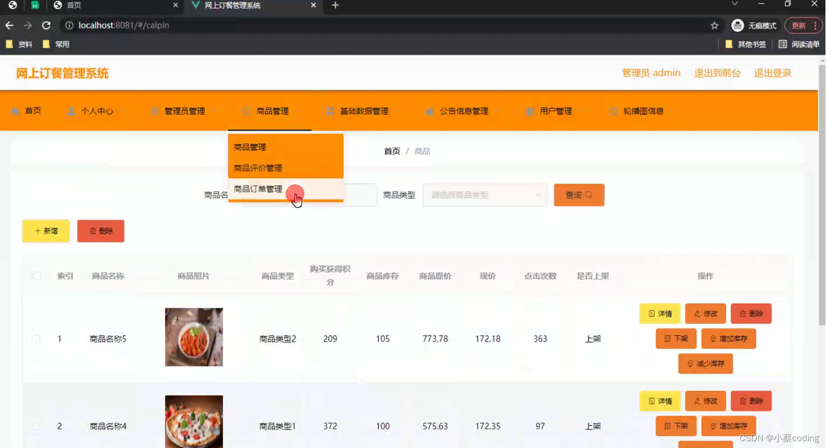The width and height of the screenshot is (827, 448).
Task: Reload the page with refresh icon
Action: [x=46, y=25]
